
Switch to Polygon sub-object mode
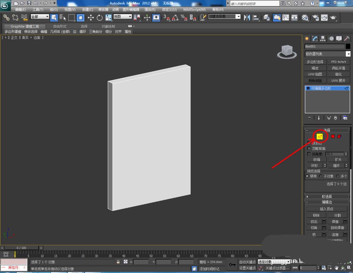tap(333, 136)
